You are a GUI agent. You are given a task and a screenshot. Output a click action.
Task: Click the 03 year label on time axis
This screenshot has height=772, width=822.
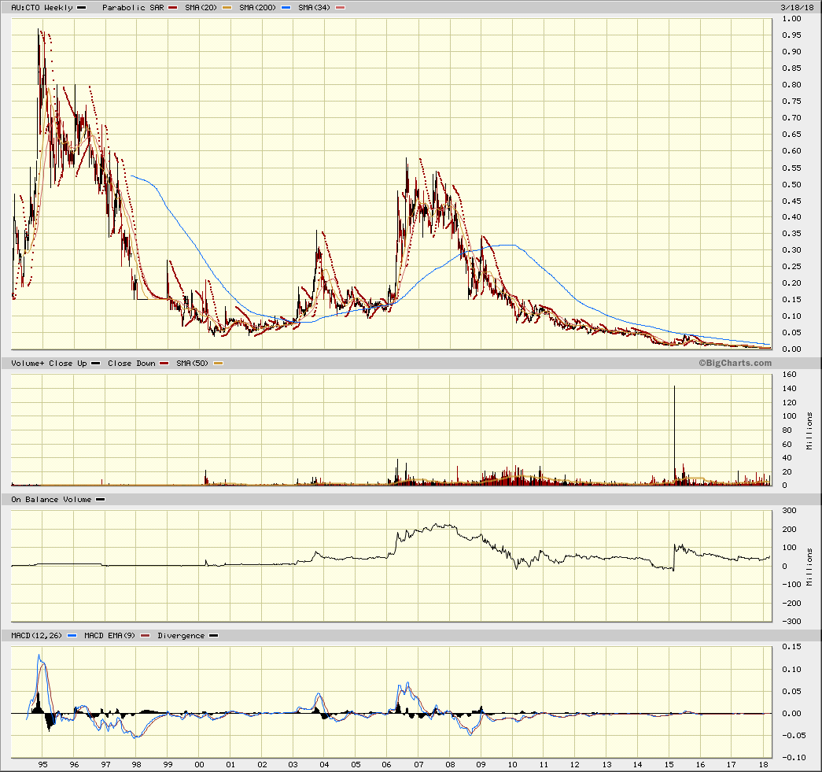click(293, 765)
